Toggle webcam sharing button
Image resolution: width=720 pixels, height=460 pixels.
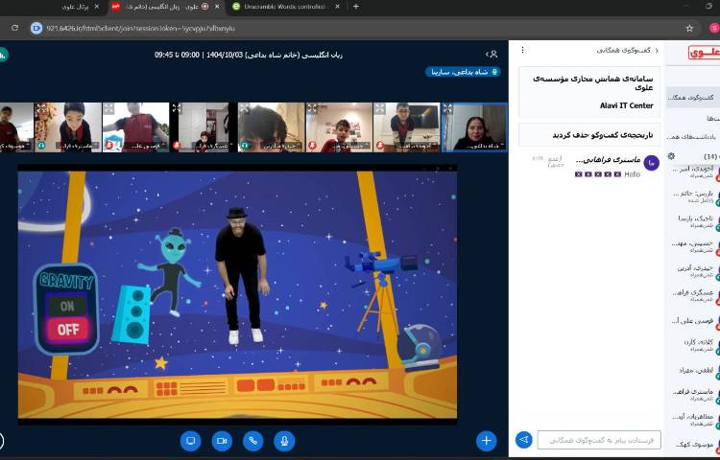pos(222,441)
